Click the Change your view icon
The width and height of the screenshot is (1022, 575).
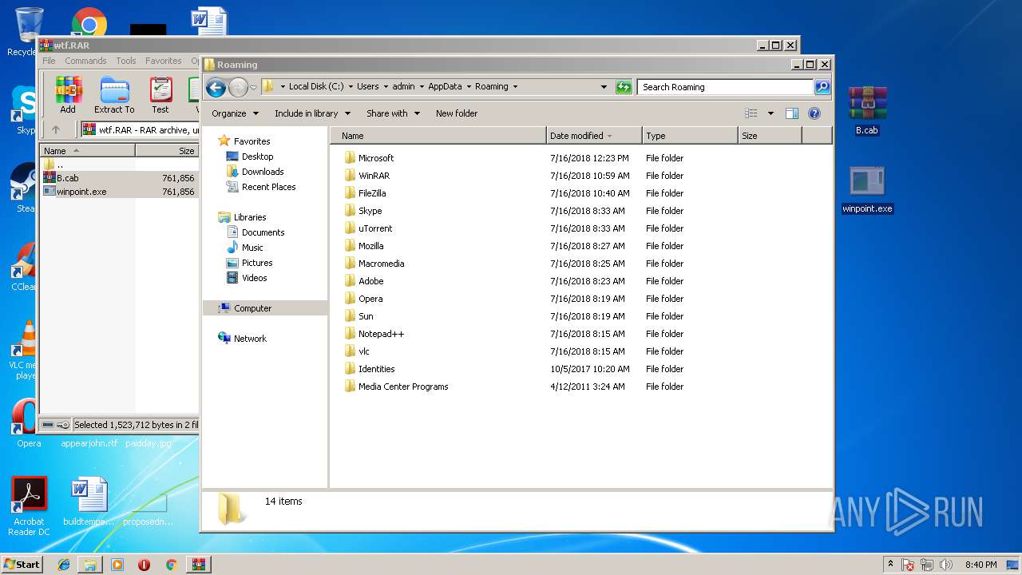[751, 113]
